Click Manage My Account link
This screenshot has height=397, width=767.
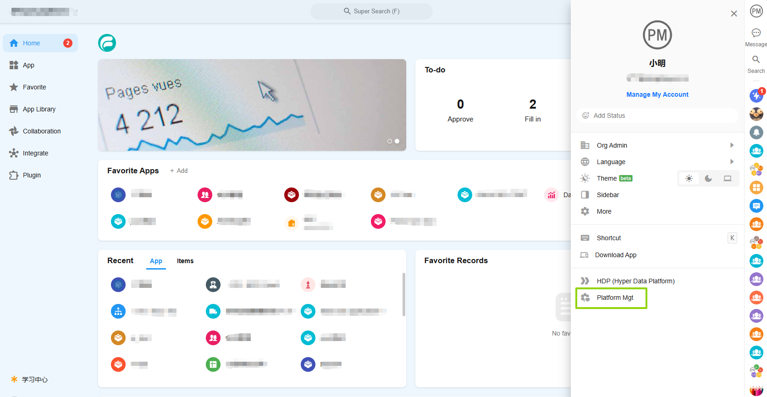(x=657, y=94)
